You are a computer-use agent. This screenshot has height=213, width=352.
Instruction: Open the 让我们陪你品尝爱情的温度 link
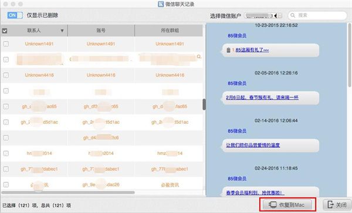(253, 145)
